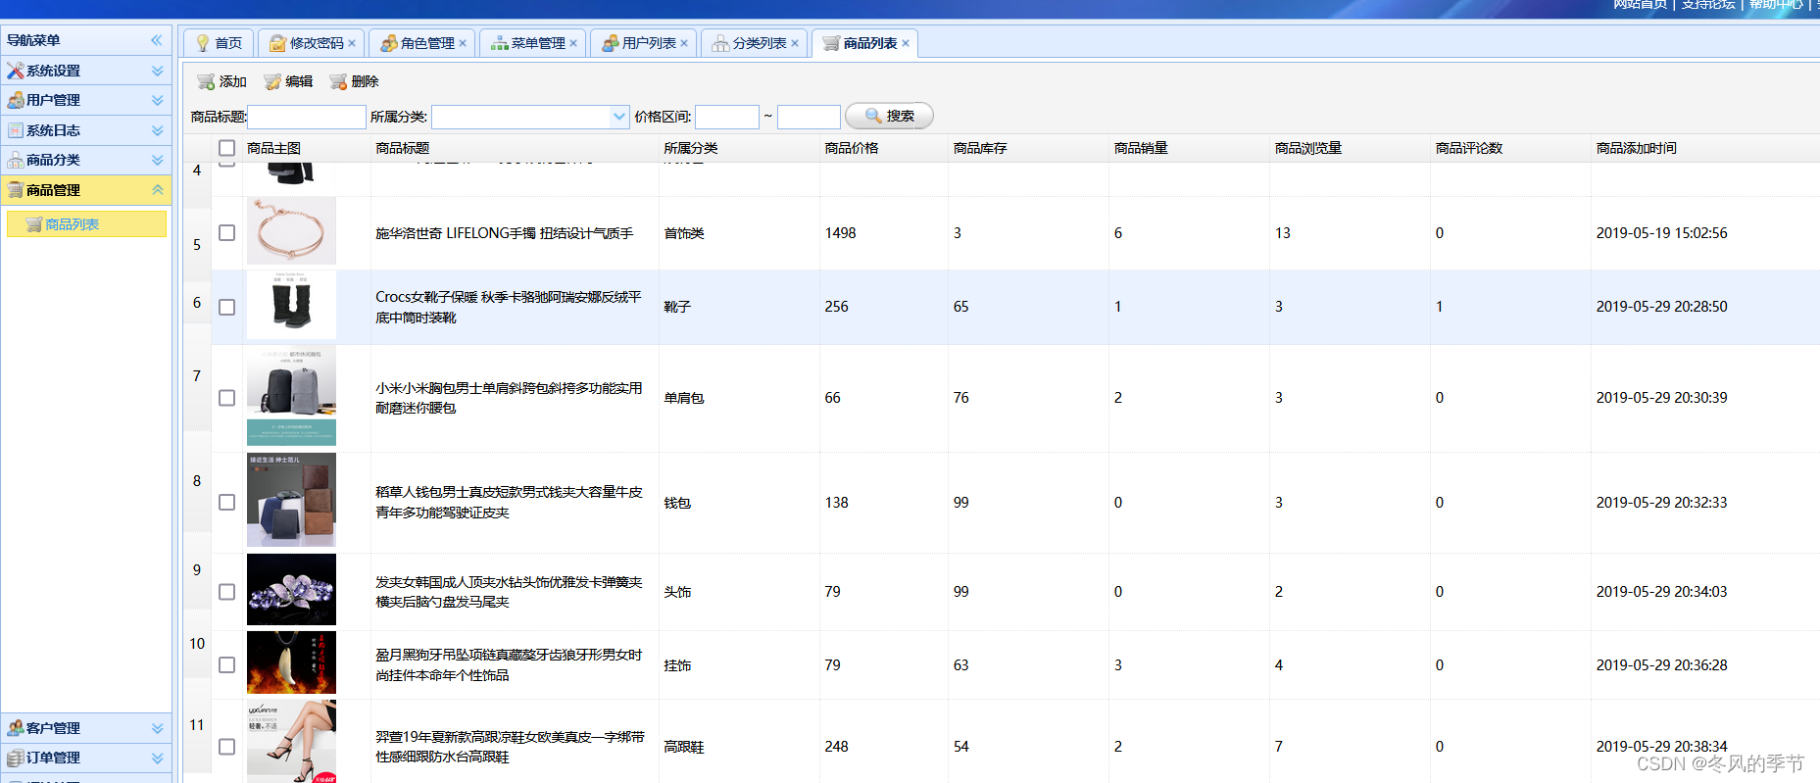Close the 分类列表 tab
Screen dimensions: 1820x783
[795, 43]
